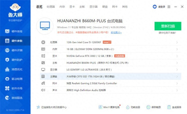The height and width of the screenshot is (114, 187).
Task: Click 保存截图 to save screenshot
Action: (153, 107)
